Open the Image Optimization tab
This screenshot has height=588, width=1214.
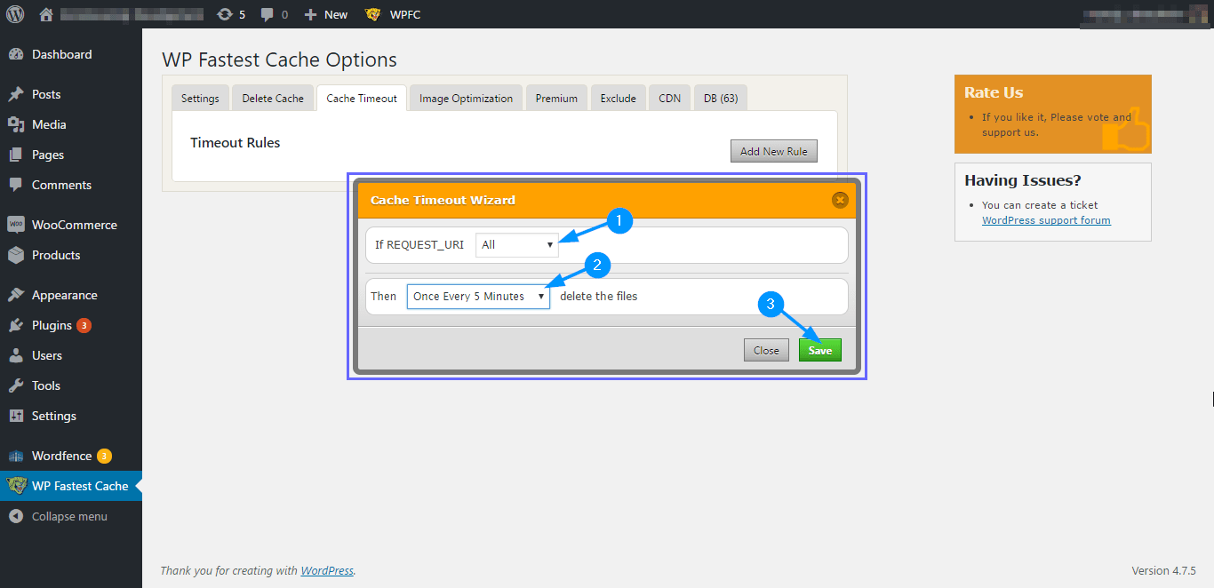pyautogui.click(x=466, y=99)
